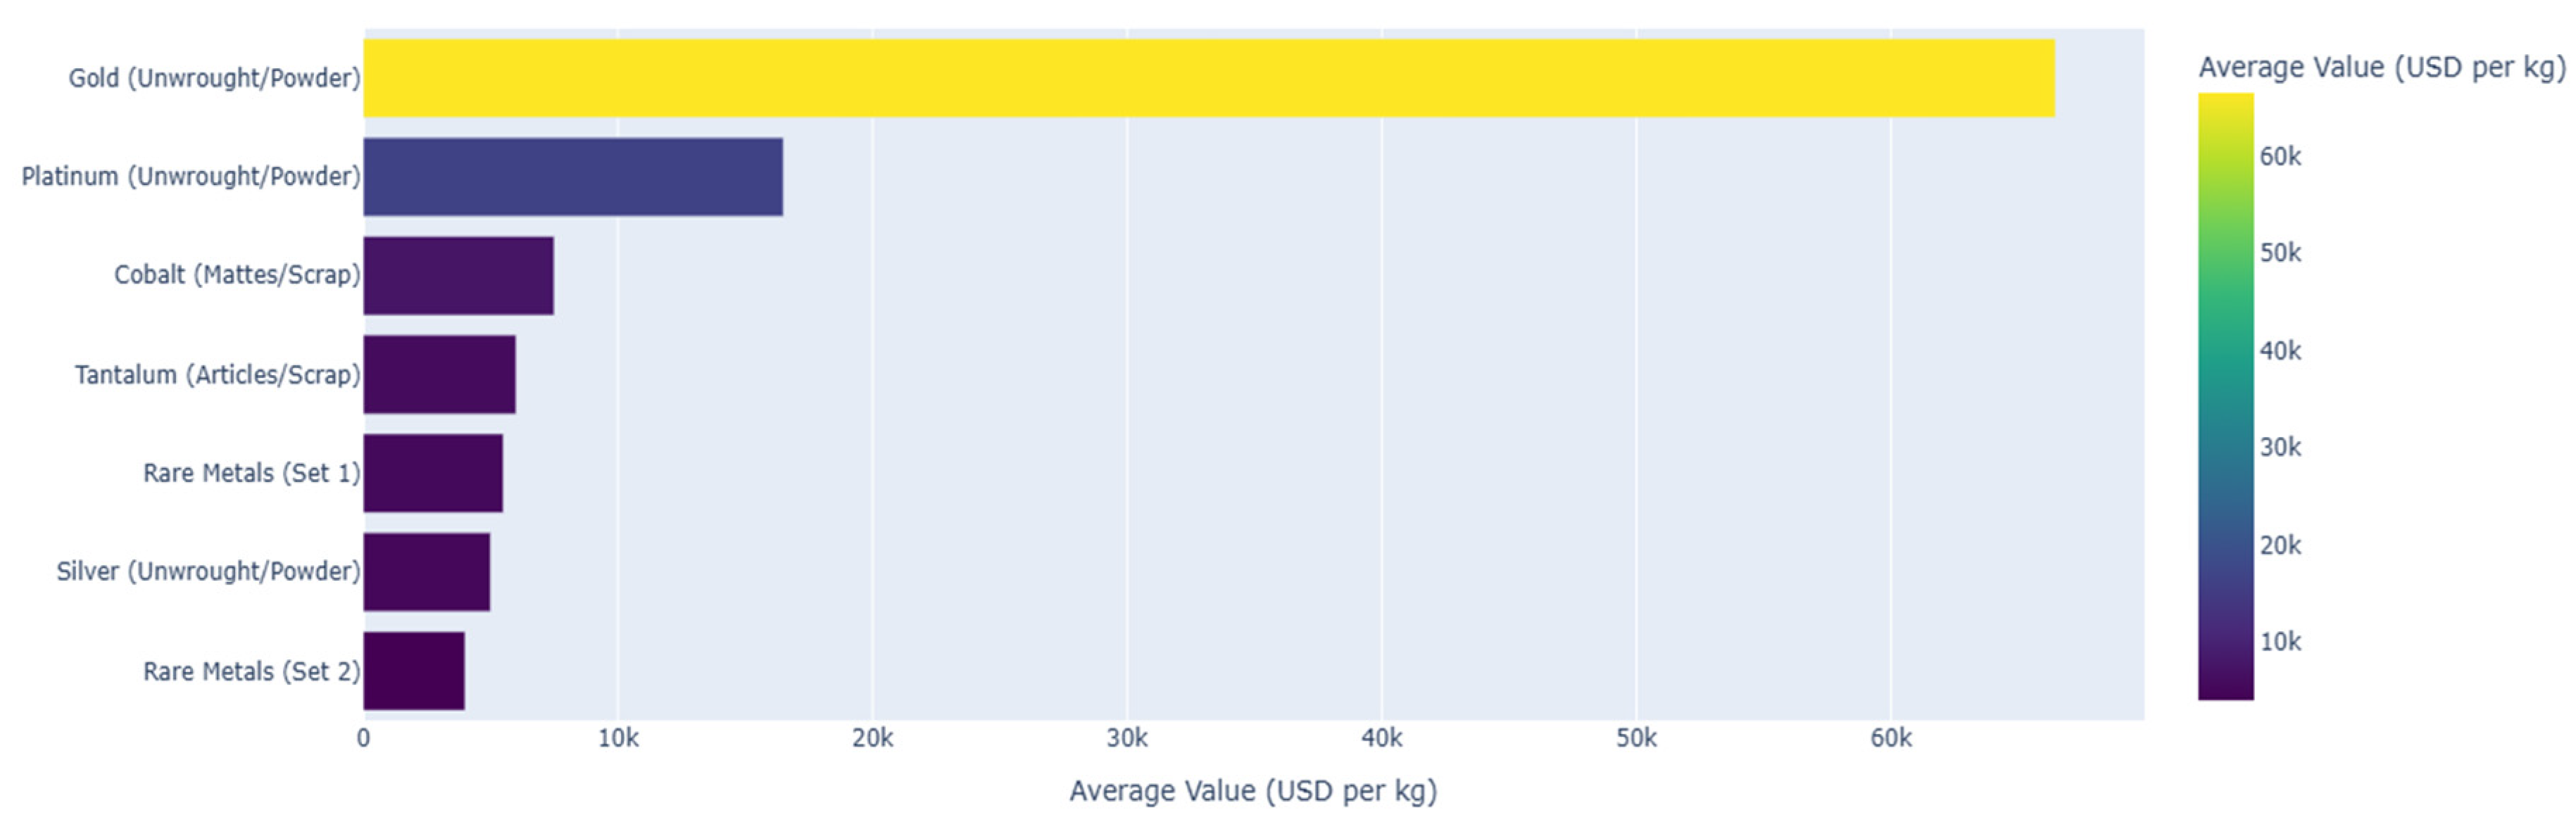The image size is (2576, 824).
Task: Click the Tantalum (Articles/Scrap) axis label
Action: [217, 375]
